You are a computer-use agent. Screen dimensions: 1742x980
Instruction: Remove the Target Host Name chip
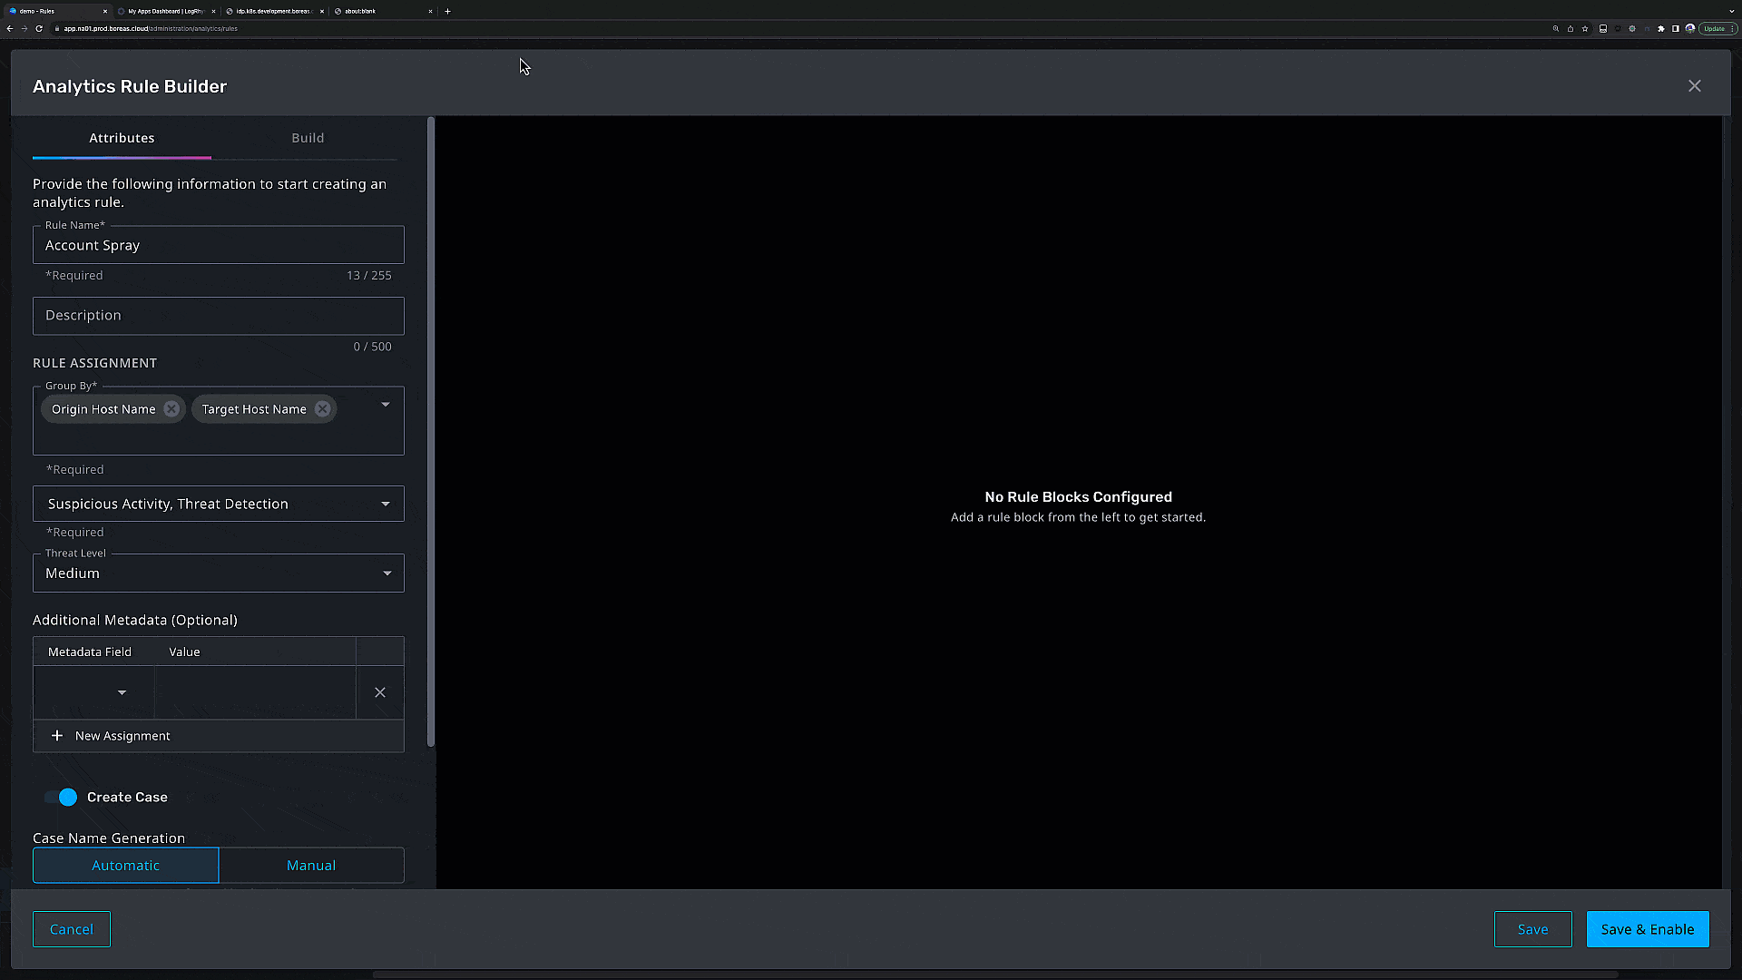322,409
